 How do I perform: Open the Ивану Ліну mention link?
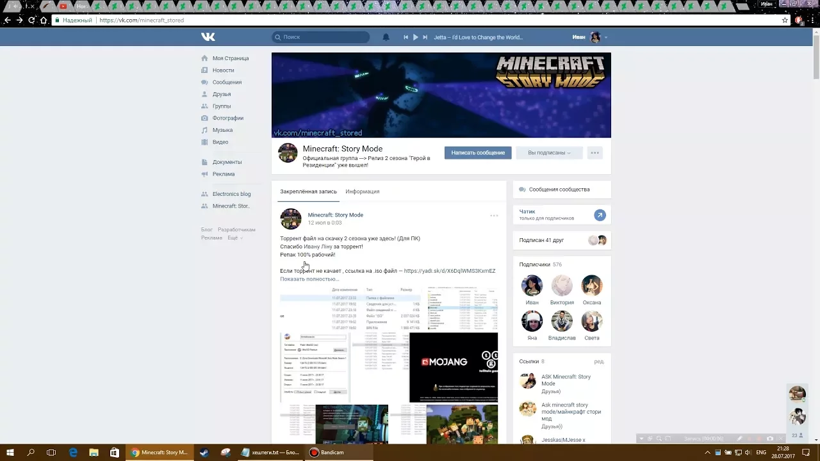click(318, 247)
